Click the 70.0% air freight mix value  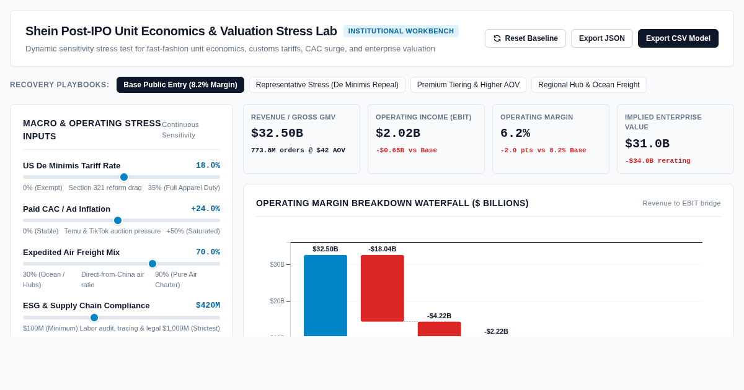[208, 252]
